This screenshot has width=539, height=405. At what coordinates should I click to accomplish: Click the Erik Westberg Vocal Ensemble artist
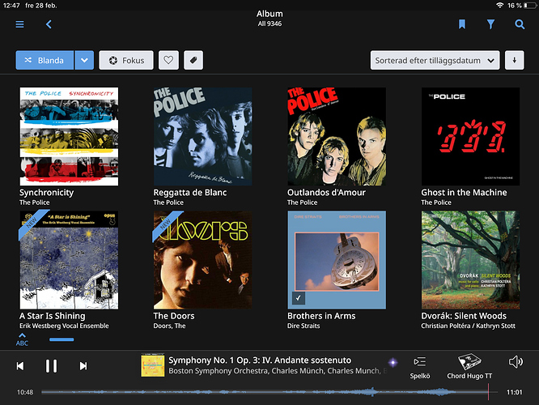point(64,326)
